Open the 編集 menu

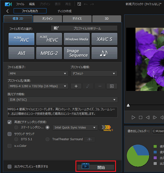pyautogui.click(x=32, y=4)
